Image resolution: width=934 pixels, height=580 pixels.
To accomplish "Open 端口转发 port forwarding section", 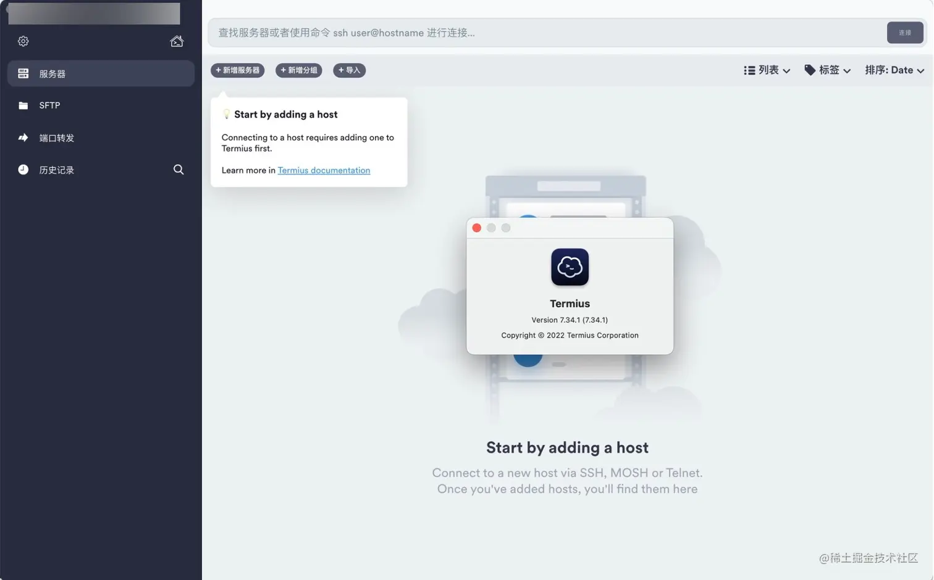I will [101, 138].
